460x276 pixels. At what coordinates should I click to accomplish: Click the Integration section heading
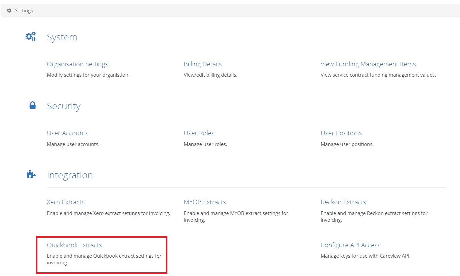(x=69, y=175)
